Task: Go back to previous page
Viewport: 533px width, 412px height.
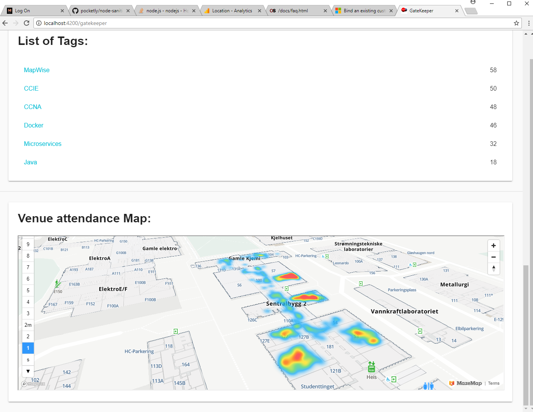Action: (x=5, y=23)
